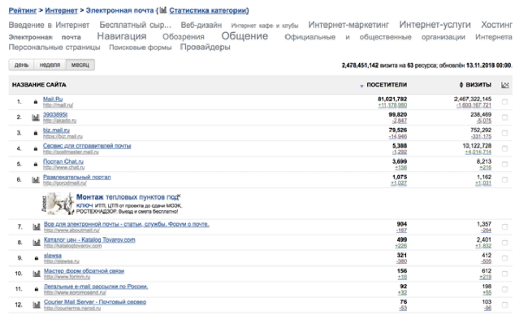520x319 pixels.
Task: Sort table by Посетители column
Action: (x=386, y=85)
